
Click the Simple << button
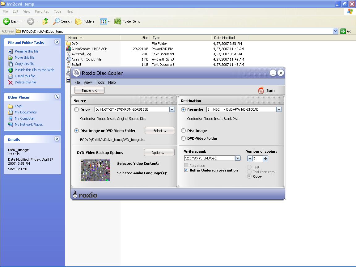point(89,90)
